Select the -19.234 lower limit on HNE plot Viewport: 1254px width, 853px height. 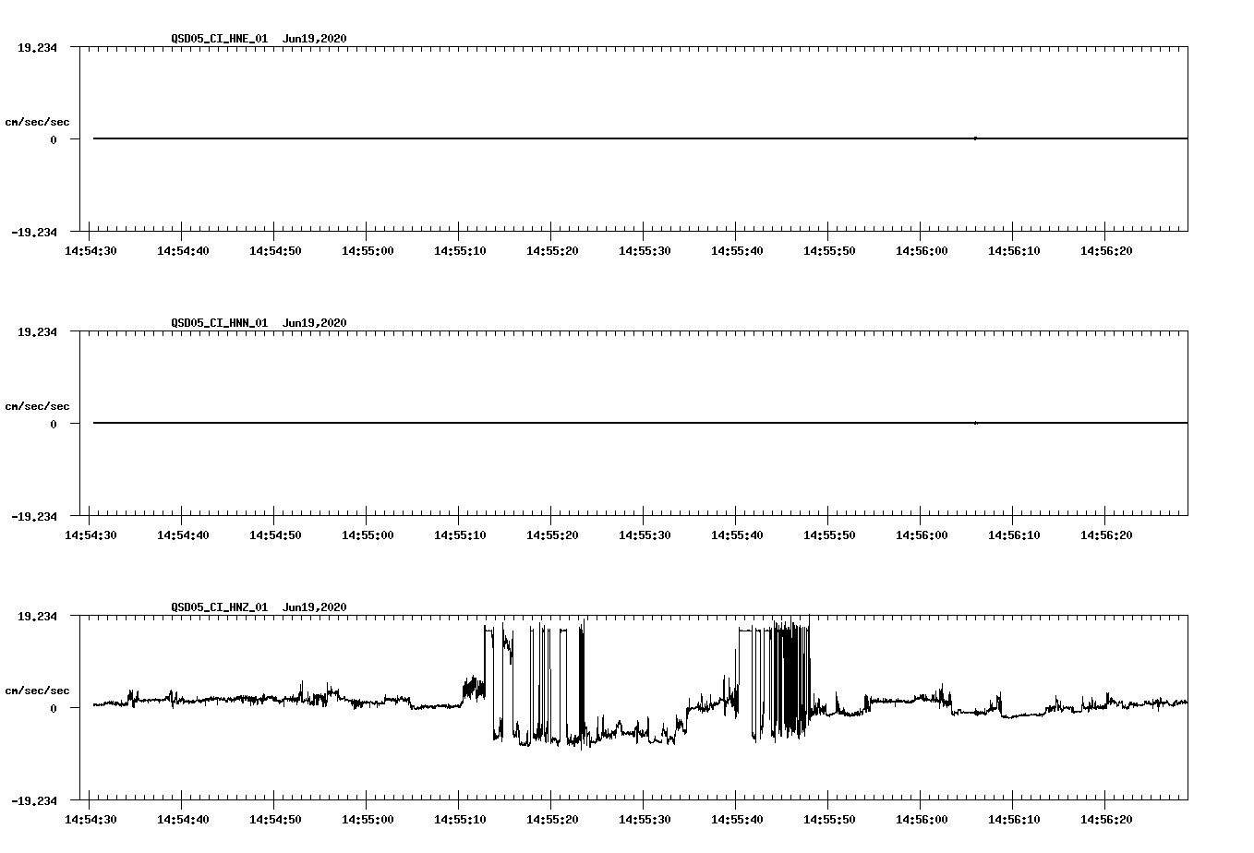(x=34, y=233)
